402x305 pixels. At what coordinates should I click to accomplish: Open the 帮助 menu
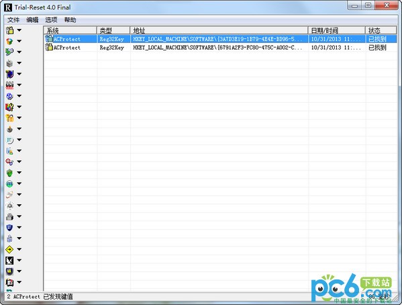click(x=70, y=20)
